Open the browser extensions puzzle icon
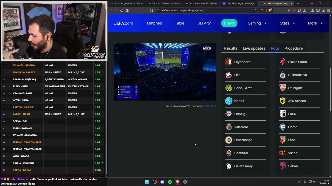Viewport: 332px width, 186px height. pyautogui.click(x=299, y=10)
